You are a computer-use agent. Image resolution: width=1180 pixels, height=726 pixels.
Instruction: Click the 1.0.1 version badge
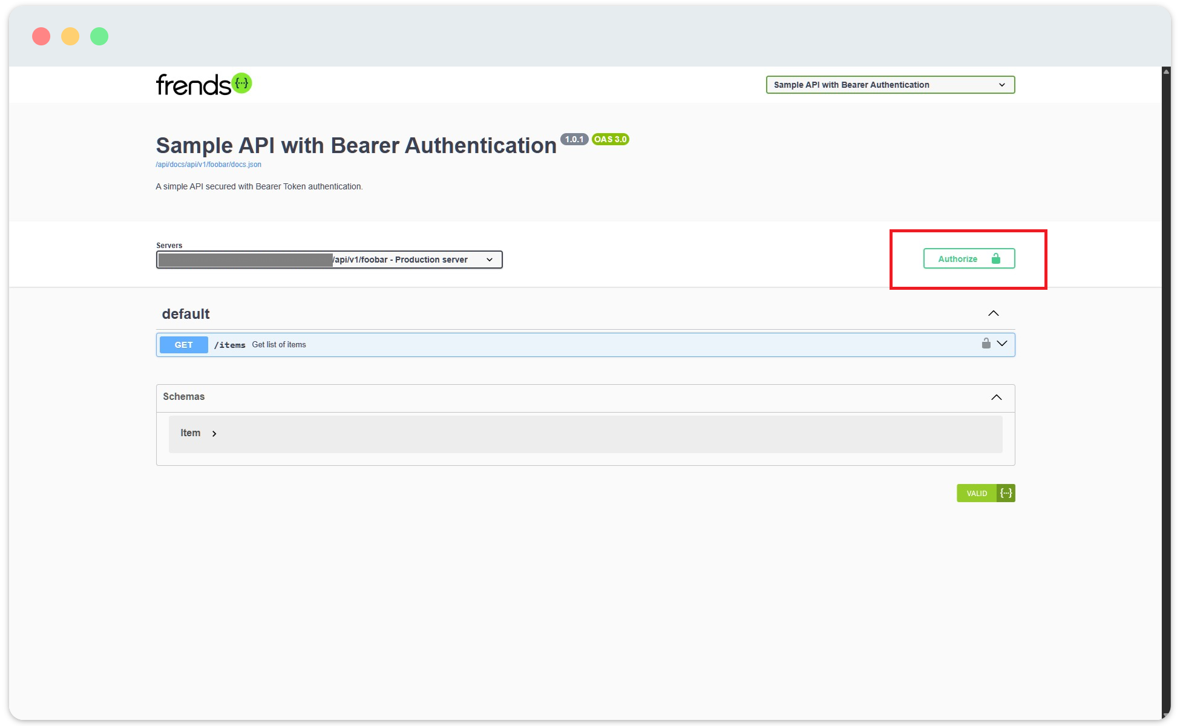574,139
